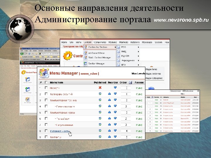Open the Новости menu item link
The width and height of the screenshot is (211, 158).
(55, 88)
